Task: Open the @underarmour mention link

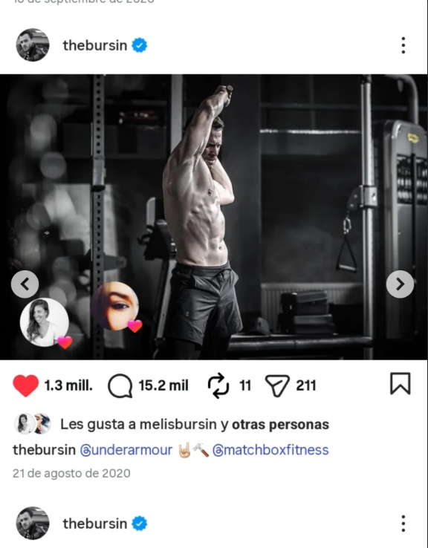Action: [x=126, y=450]
